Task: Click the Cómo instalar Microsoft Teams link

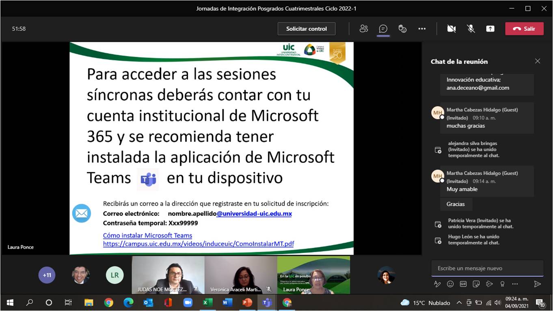Action: [x=147, y=236]
